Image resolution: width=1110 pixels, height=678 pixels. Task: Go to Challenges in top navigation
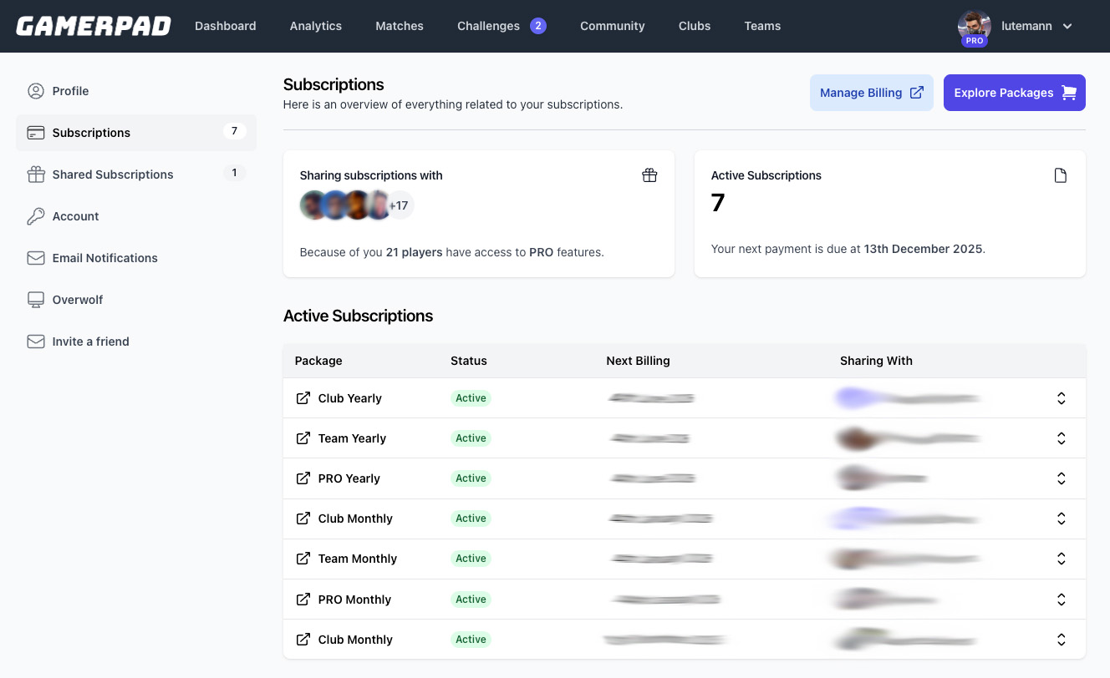coord(489,26)
